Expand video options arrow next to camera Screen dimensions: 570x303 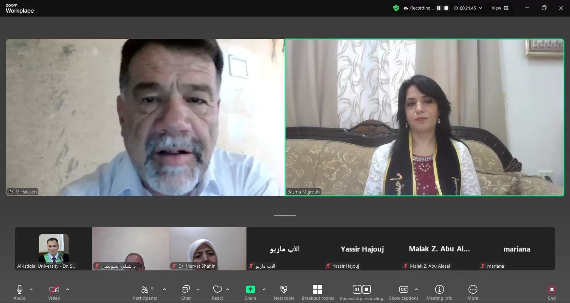pyautogui.click(x=68, y=289)
